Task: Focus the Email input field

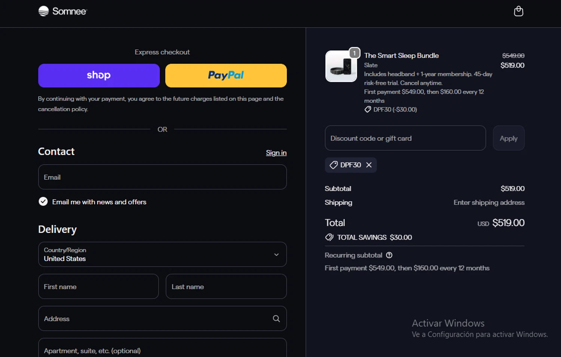Action: [x=162, y=177]
